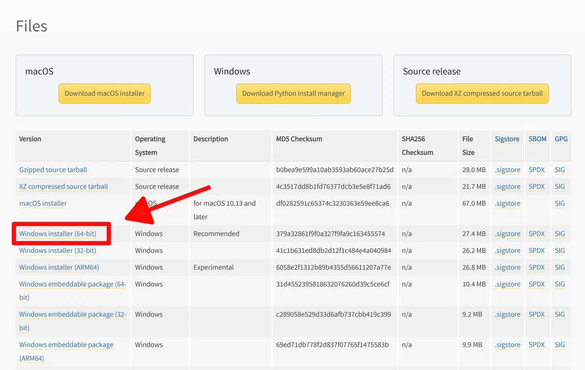Select MD5 checksum 69ed71db778f2d837f07765f1475583b

coord(332,345)
